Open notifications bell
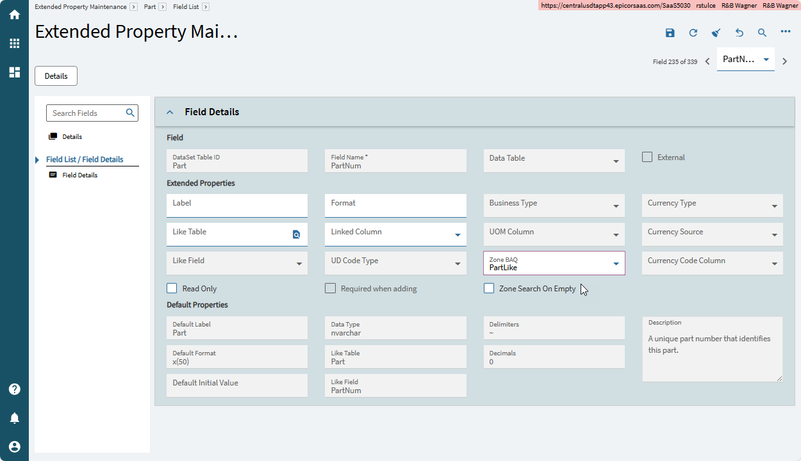Image resolution: width=801 pixels, height=461 pixels. point(14,418)
